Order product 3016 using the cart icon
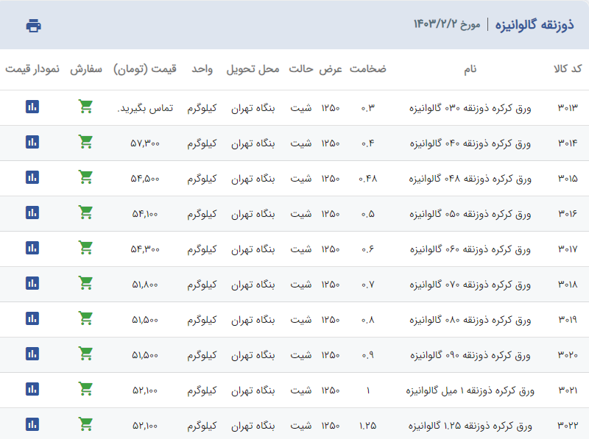 (x=85, y=213)
